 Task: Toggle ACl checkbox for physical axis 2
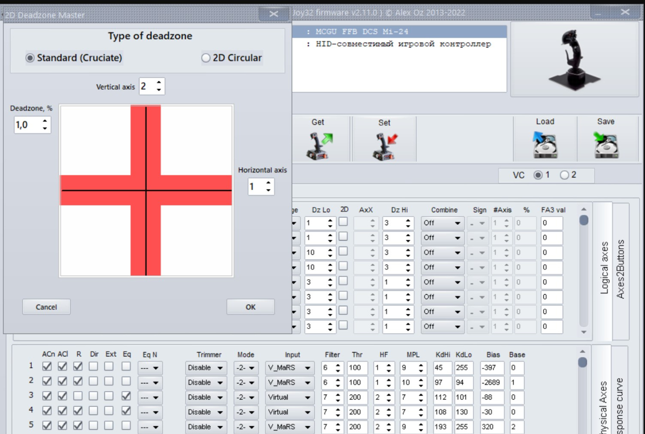(62, 381)
